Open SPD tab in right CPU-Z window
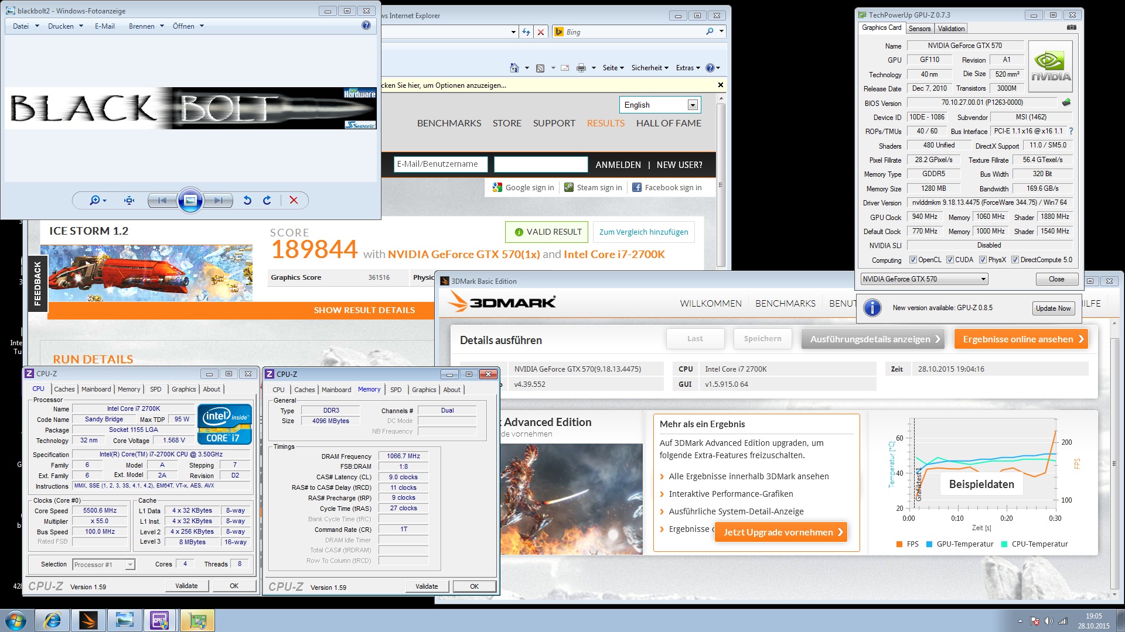This screenshot has width=1125, height=632. 396,390
